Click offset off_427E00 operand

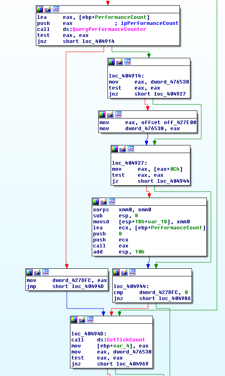169,123
